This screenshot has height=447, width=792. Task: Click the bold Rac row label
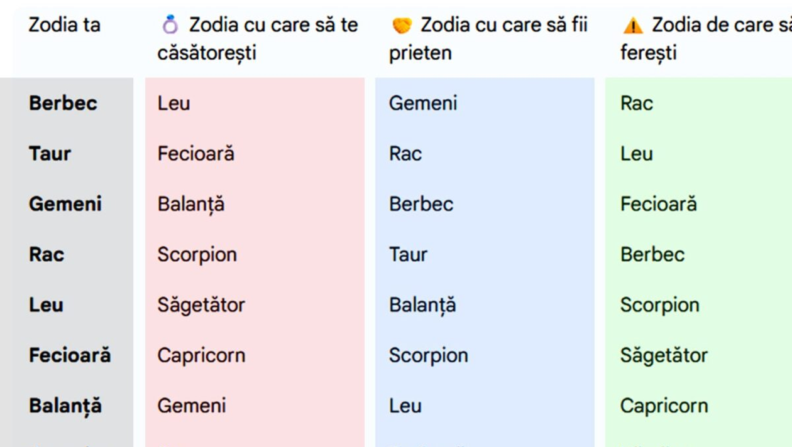click(x=47, y=254)
